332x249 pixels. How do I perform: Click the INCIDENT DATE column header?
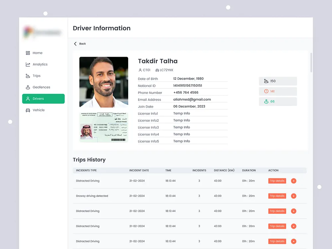coord(139,170)
